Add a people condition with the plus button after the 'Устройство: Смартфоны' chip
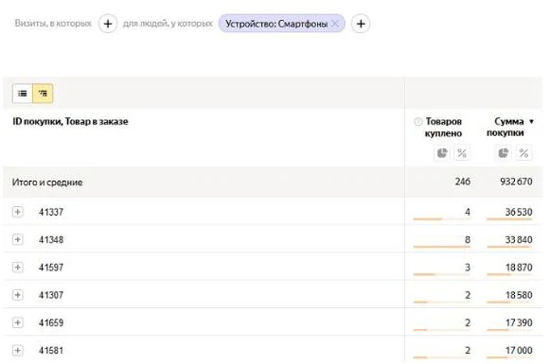Viewport: 549px width, 364px height. tap(361, 24)
